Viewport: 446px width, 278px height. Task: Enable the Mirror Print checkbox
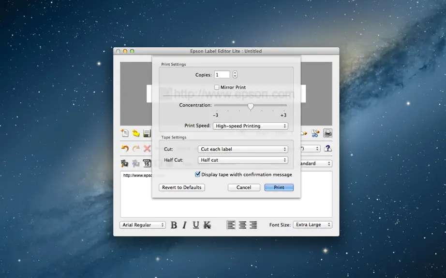point(217,87)
